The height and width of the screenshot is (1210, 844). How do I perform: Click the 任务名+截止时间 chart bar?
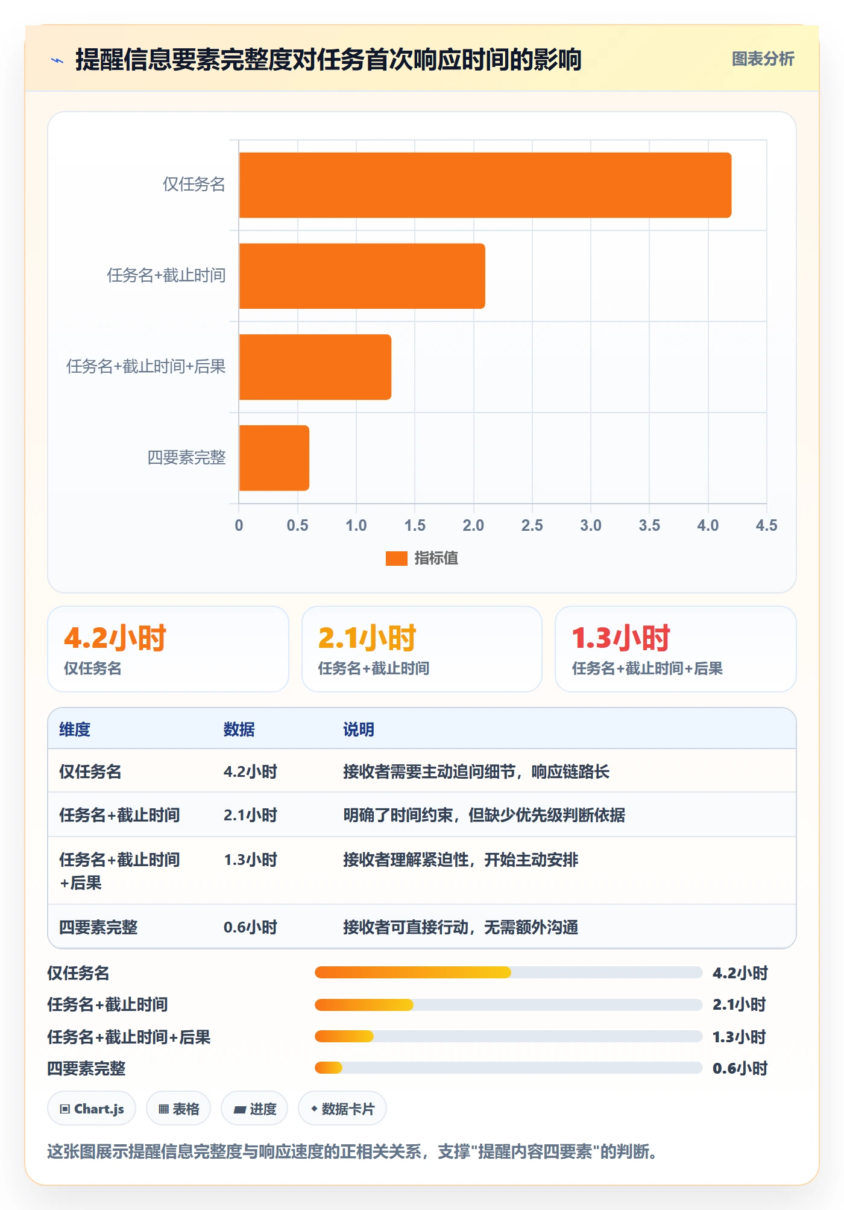[x=362, y=276]
